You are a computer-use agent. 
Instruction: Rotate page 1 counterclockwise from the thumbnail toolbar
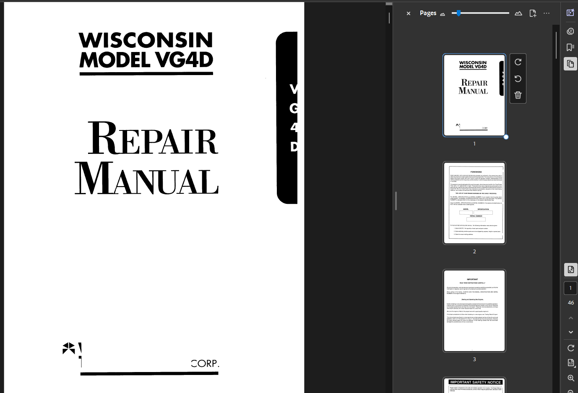click(518, 79)
